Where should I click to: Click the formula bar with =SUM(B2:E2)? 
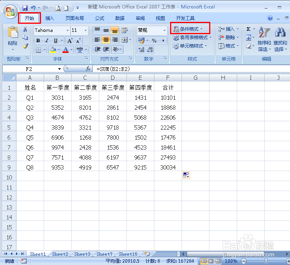[191, 69]
